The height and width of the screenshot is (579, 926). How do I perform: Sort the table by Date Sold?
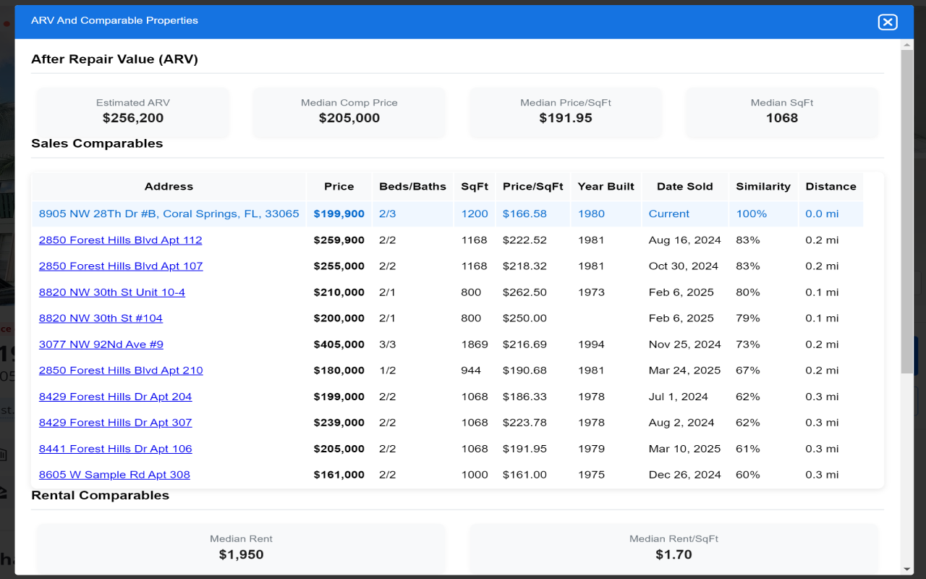pos(684,186)
